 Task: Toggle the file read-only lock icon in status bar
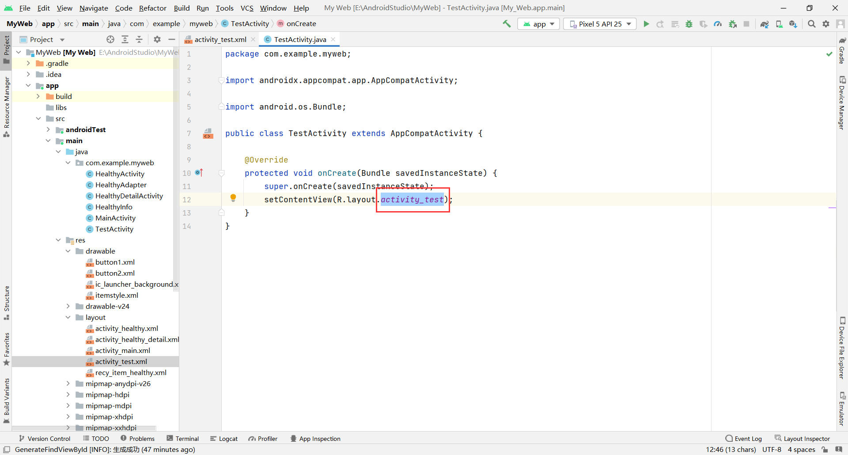[825, 450]
